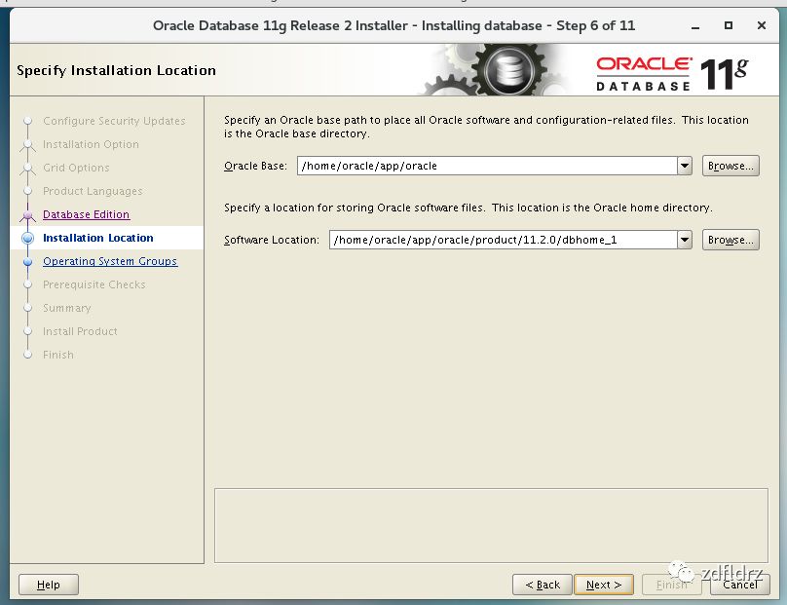Click the Database Edition step marker icon

coord(27,215)
